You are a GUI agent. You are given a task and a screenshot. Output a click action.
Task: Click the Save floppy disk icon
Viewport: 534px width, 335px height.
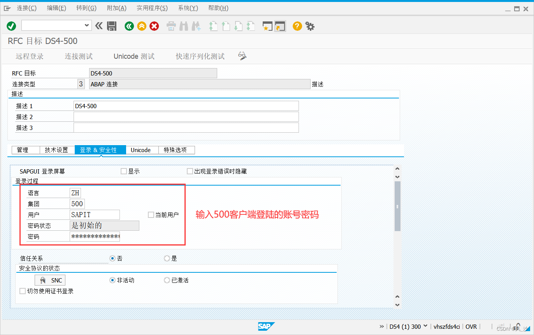pos(112,26)
